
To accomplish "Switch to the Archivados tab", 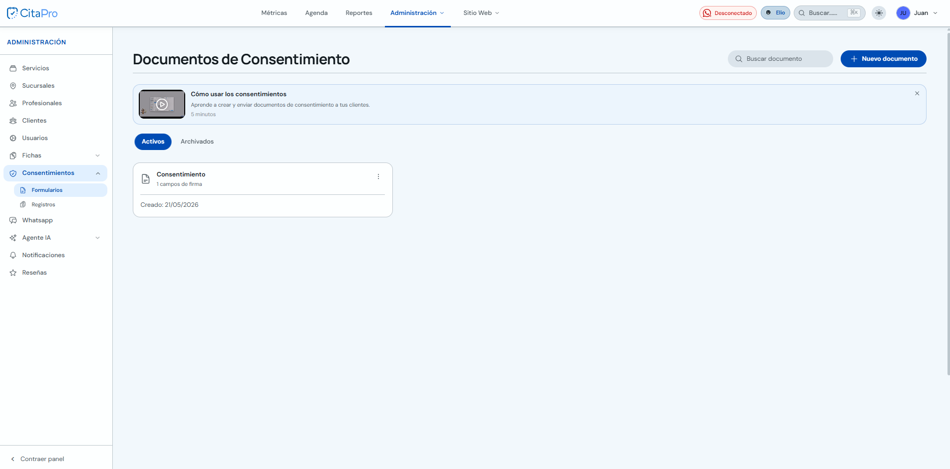I will click(197, 142).
